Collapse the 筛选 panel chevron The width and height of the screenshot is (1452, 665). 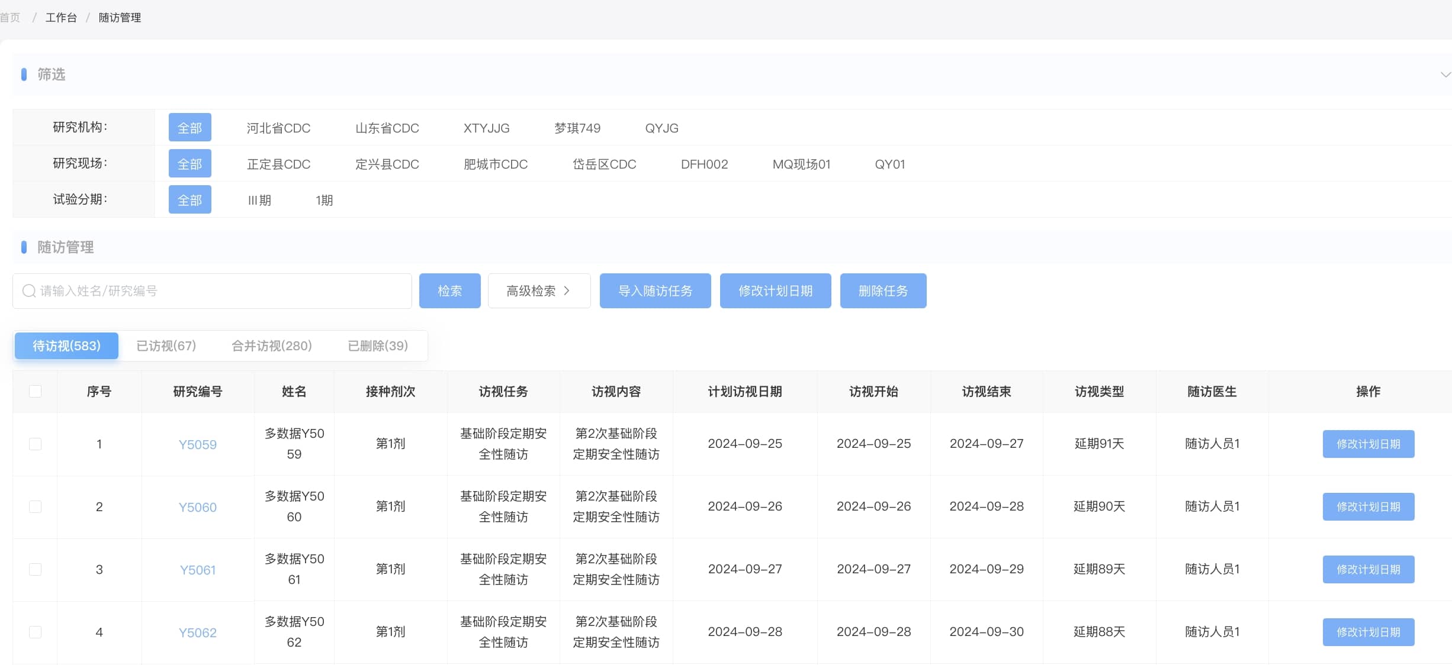tap(1445, 75)
